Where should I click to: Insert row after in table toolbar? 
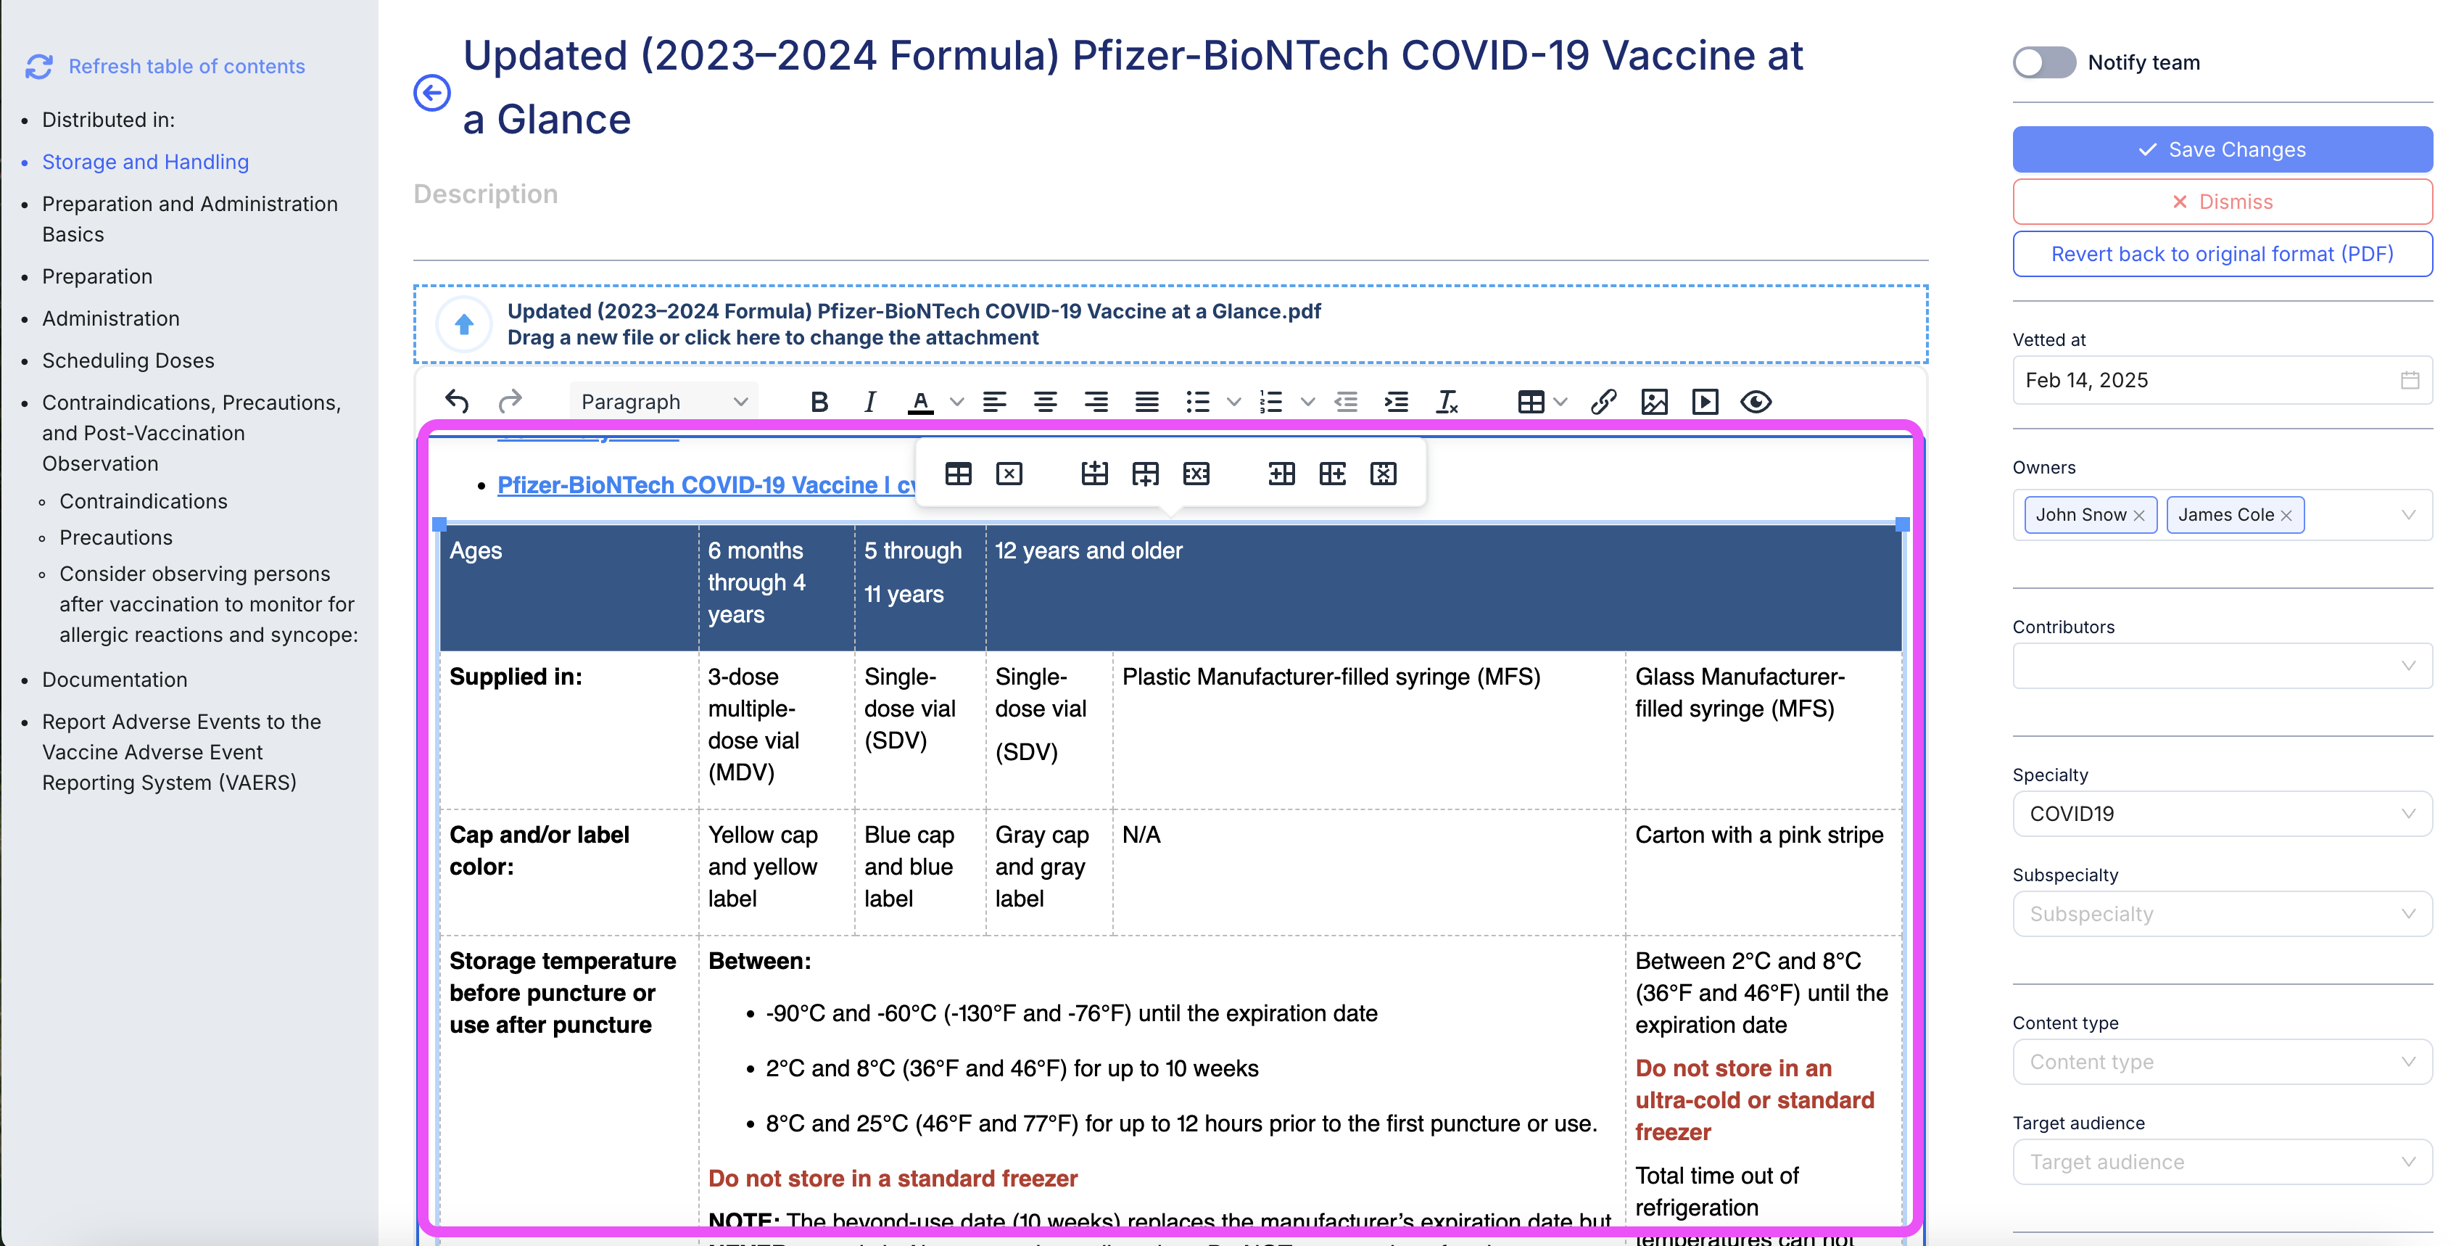[1145, 474]
